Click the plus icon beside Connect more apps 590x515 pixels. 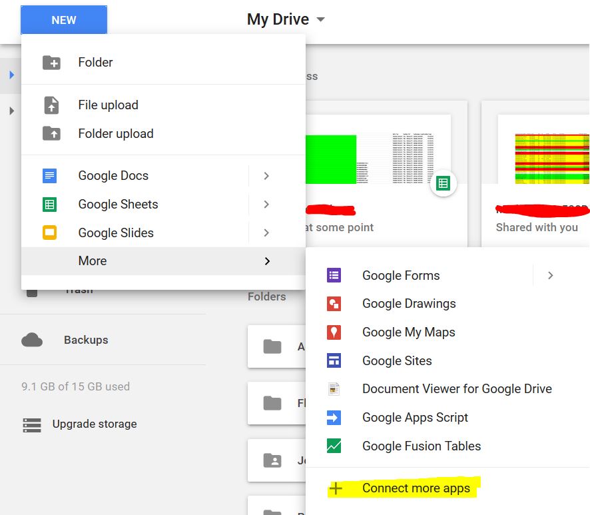click(336, 488)
